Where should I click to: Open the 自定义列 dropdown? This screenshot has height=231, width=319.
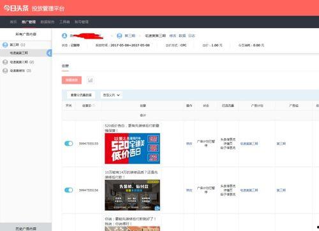pos(111,95)
